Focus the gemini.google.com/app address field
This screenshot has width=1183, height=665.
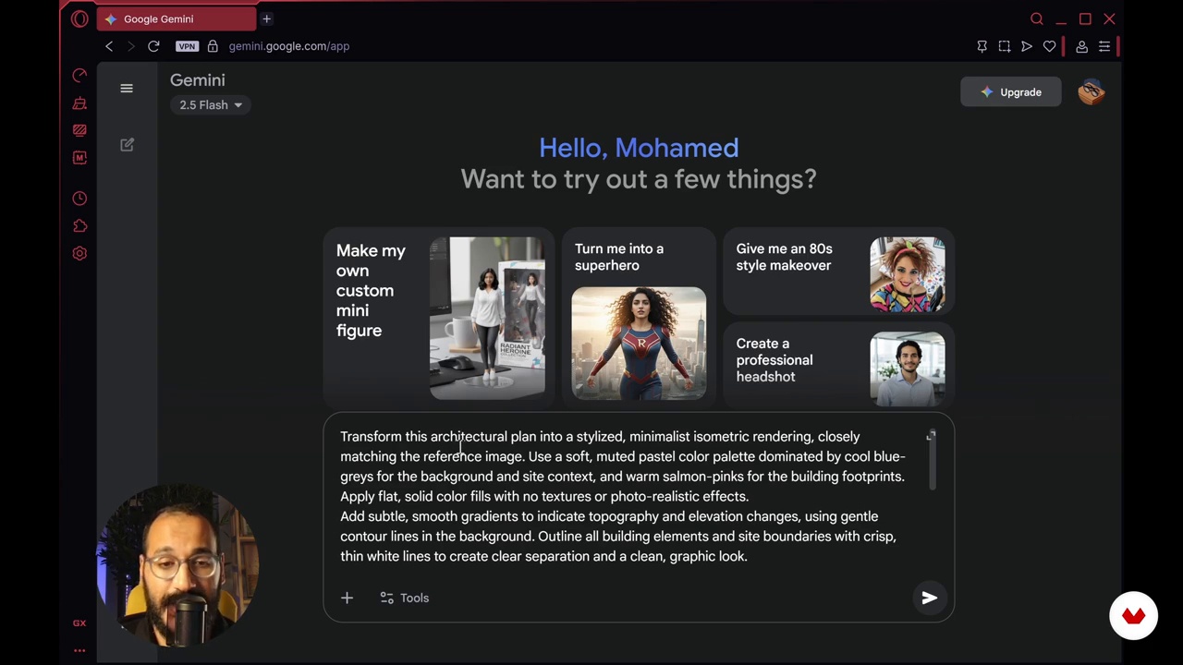[289, 46]
